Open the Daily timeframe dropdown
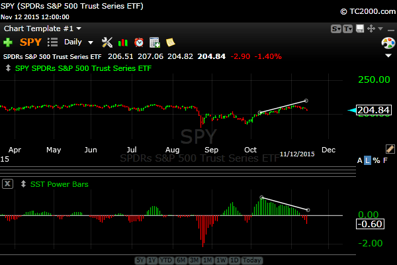The width and height of the screenshot is (397, 265). [x=79, y=42]
